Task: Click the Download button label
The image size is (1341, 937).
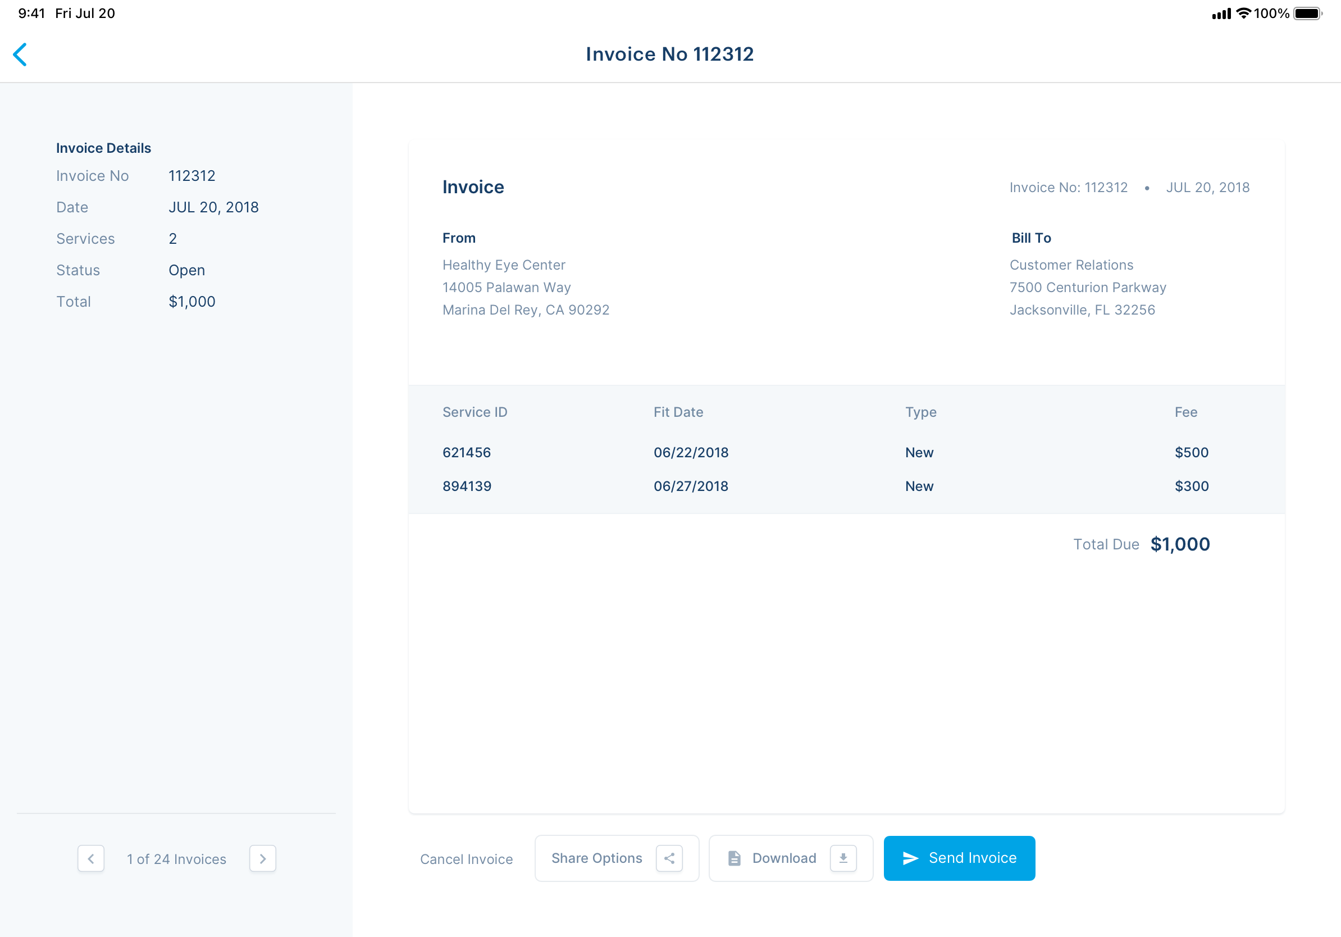Action: [784, 858]
